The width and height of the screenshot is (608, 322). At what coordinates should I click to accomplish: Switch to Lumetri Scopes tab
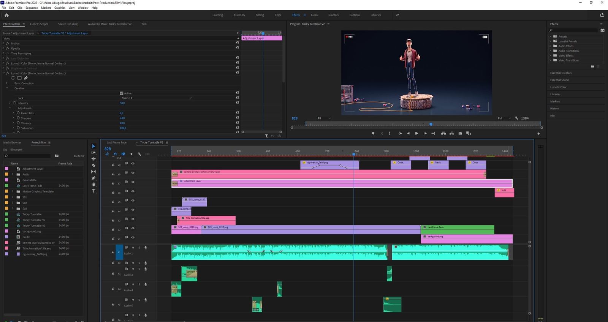coord(39,24)
